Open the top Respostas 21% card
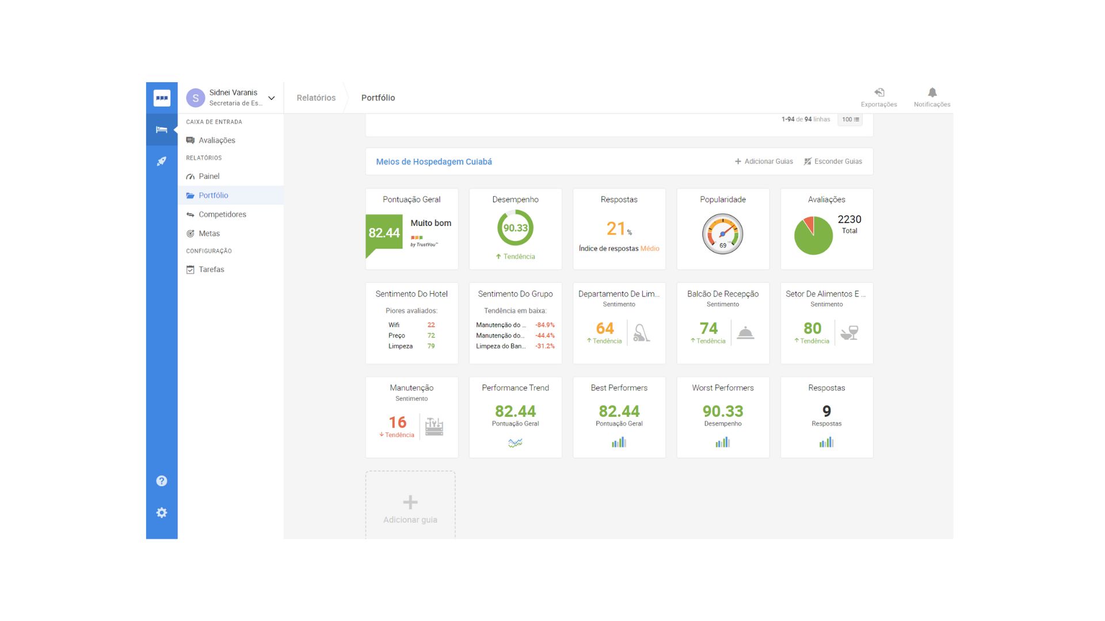Viewport: 1105px width, 621px height. point(619,229)
